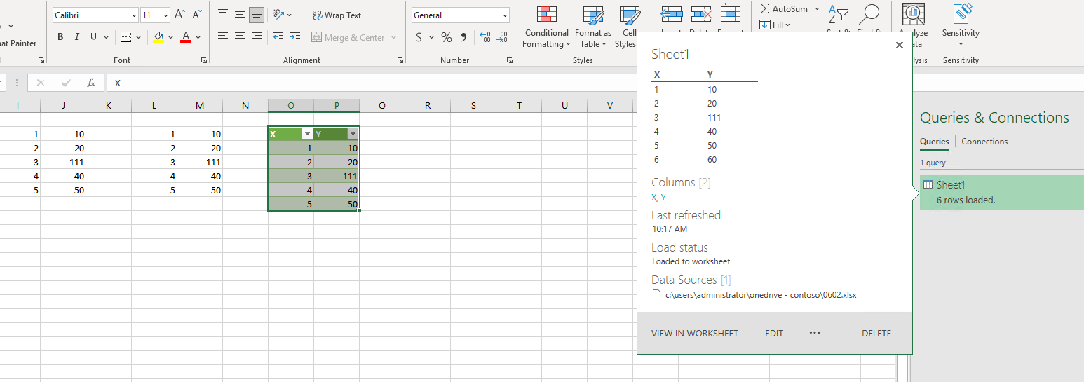The image size is (1084, 382).
Task: Switch to Queries tab
Action: pos(935,142)
